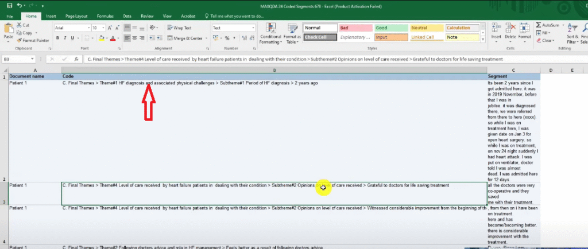Toggle underline formatting

[x=72, y=38]
